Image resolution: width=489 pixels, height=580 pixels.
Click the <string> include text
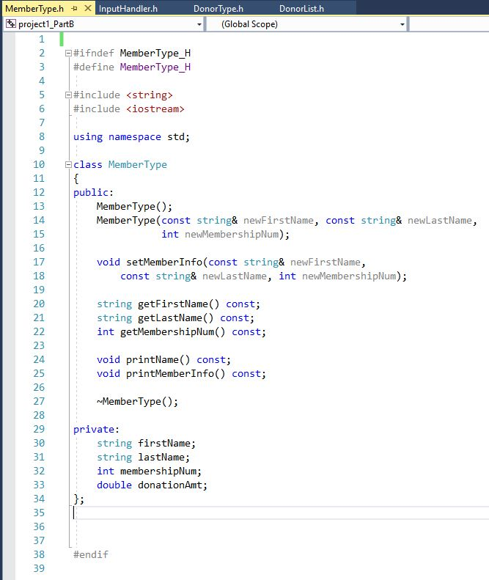[150, 95]
